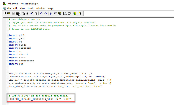Image resolution: width=175 pixels, height=106 pixels.
Task: Click the Copy icon in toolbar
Action: [55, 13]
